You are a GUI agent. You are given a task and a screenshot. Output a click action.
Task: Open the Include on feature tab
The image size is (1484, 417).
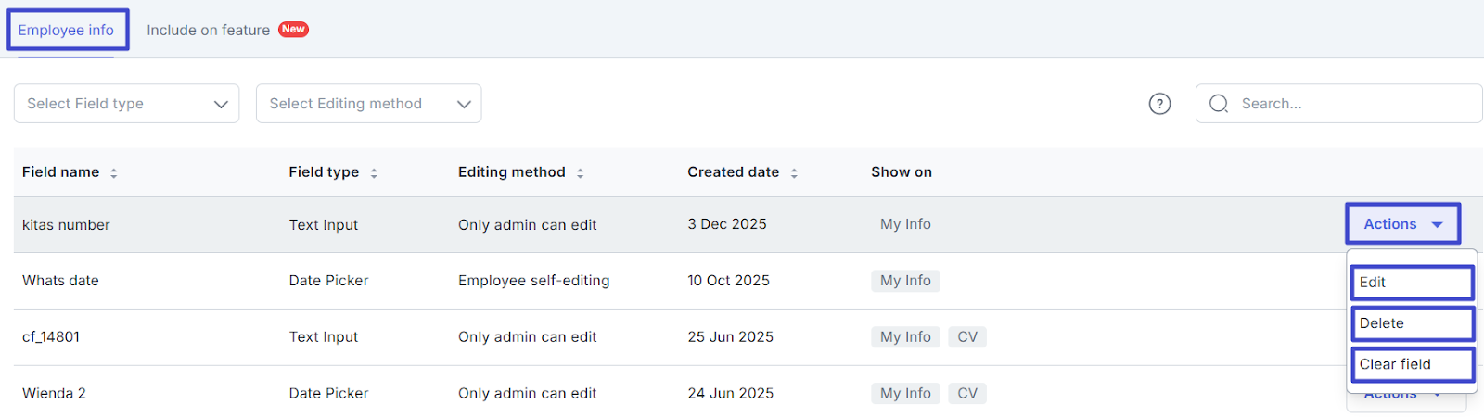pos(208,31)
